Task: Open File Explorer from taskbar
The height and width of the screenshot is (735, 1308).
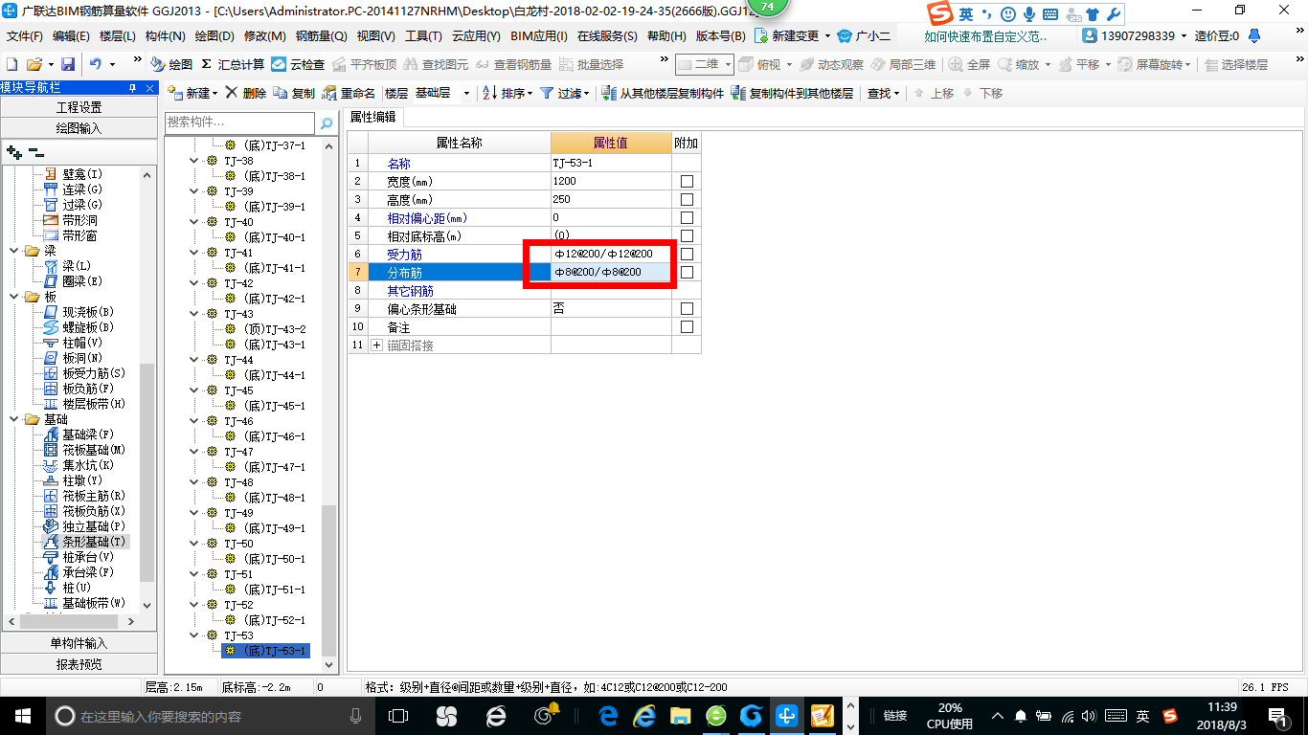Action: click(x=680, y=715)
